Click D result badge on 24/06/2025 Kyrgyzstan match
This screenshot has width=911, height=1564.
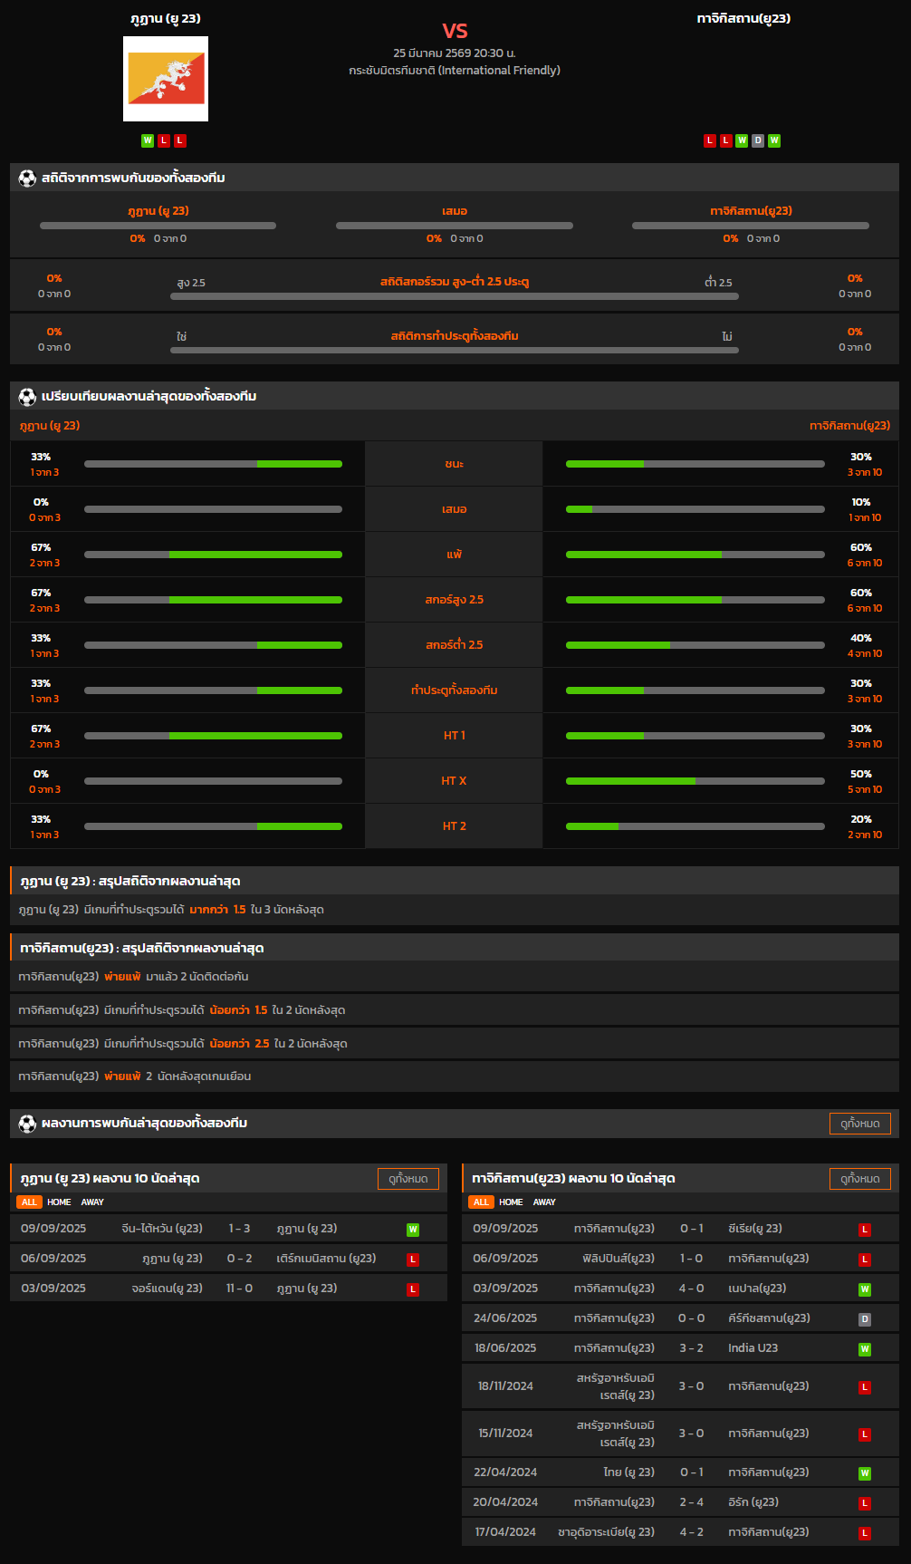pos(865,1319)
